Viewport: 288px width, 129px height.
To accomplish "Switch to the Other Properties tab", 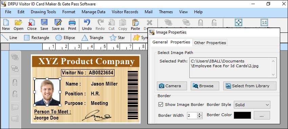I will point(210,43).
